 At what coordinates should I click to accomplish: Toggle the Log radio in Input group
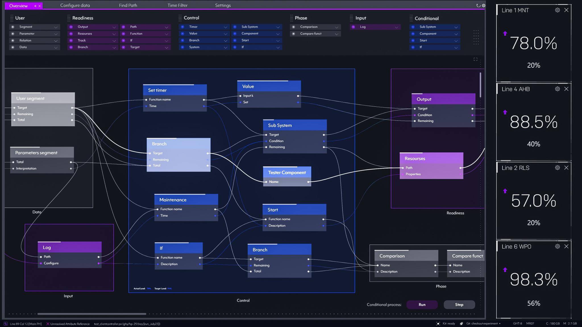pyautogui.click(x=353, y=27)
